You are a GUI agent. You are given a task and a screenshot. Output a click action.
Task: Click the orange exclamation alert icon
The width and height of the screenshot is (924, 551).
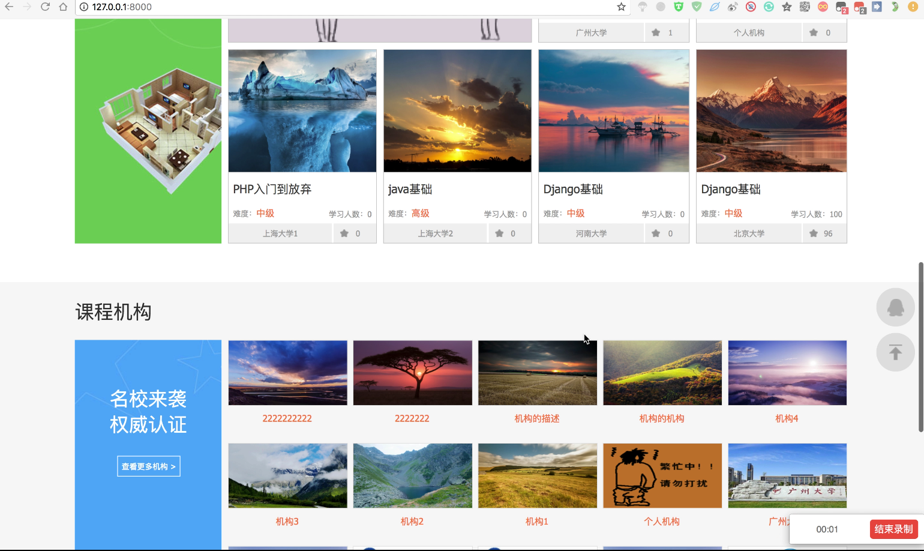[913, 7]
